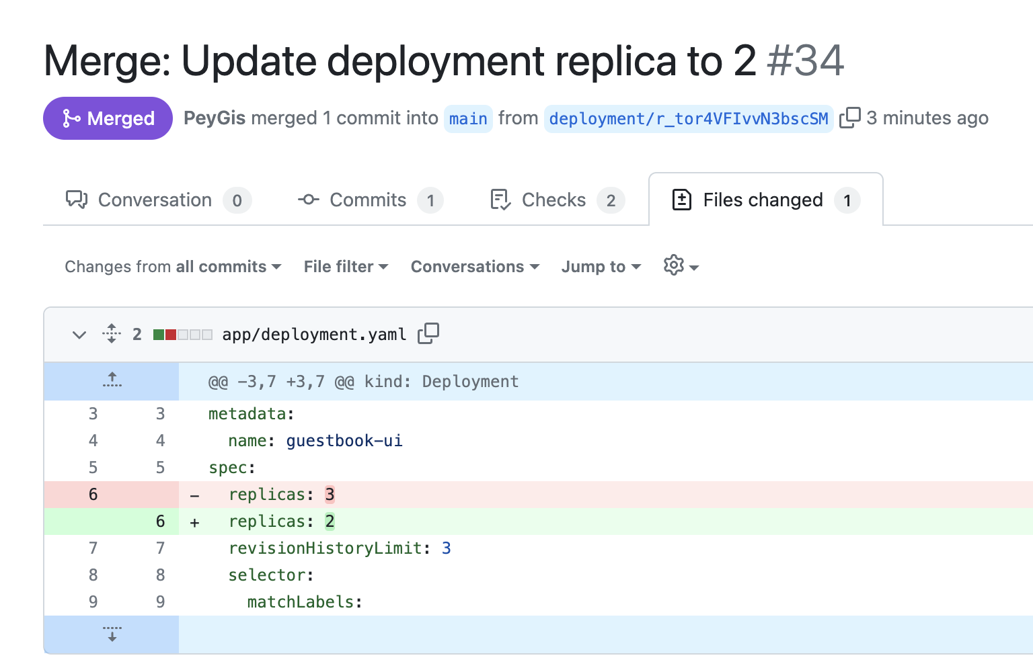Open the Checks tab

[557, 200]
